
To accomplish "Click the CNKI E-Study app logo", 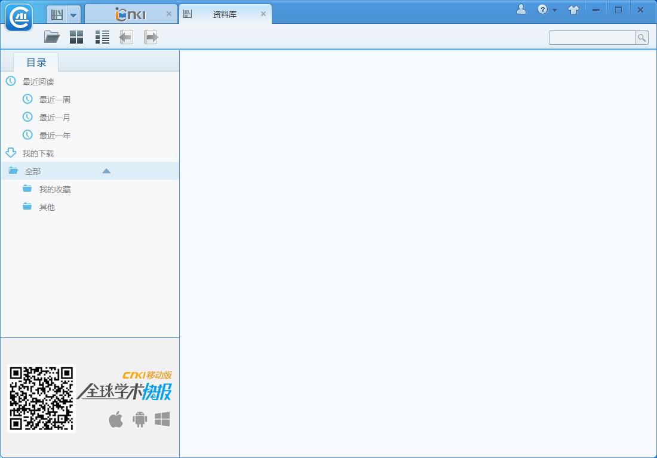I will coord(19,17).
